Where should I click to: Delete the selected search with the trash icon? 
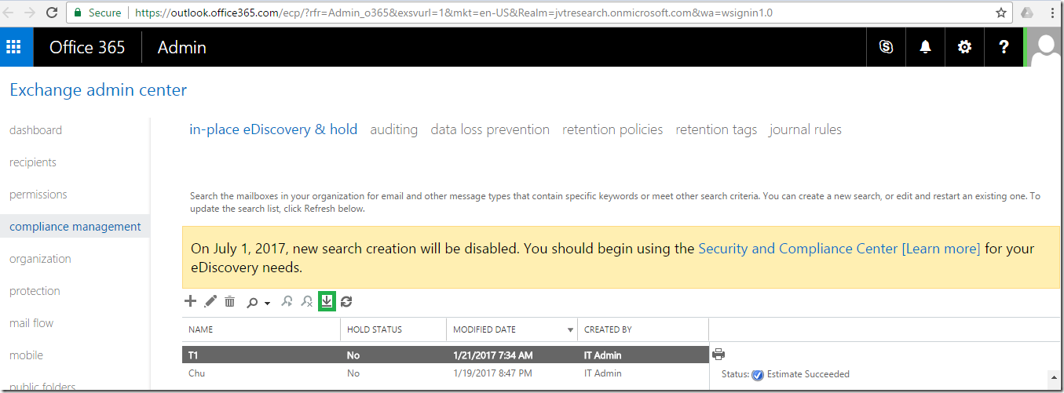[x=230, y=301]
